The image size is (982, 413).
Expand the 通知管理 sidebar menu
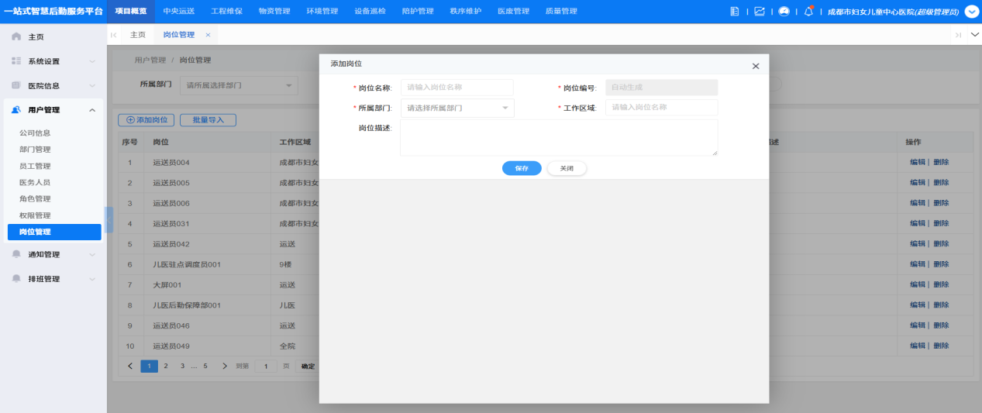click(x=92, y=254)
